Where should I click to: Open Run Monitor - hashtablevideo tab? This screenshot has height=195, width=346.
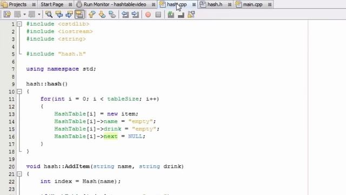(x=115, y=4)
